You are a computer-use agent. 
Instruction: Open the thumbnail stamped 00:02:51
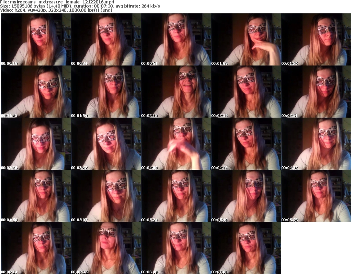coord(316,92)
